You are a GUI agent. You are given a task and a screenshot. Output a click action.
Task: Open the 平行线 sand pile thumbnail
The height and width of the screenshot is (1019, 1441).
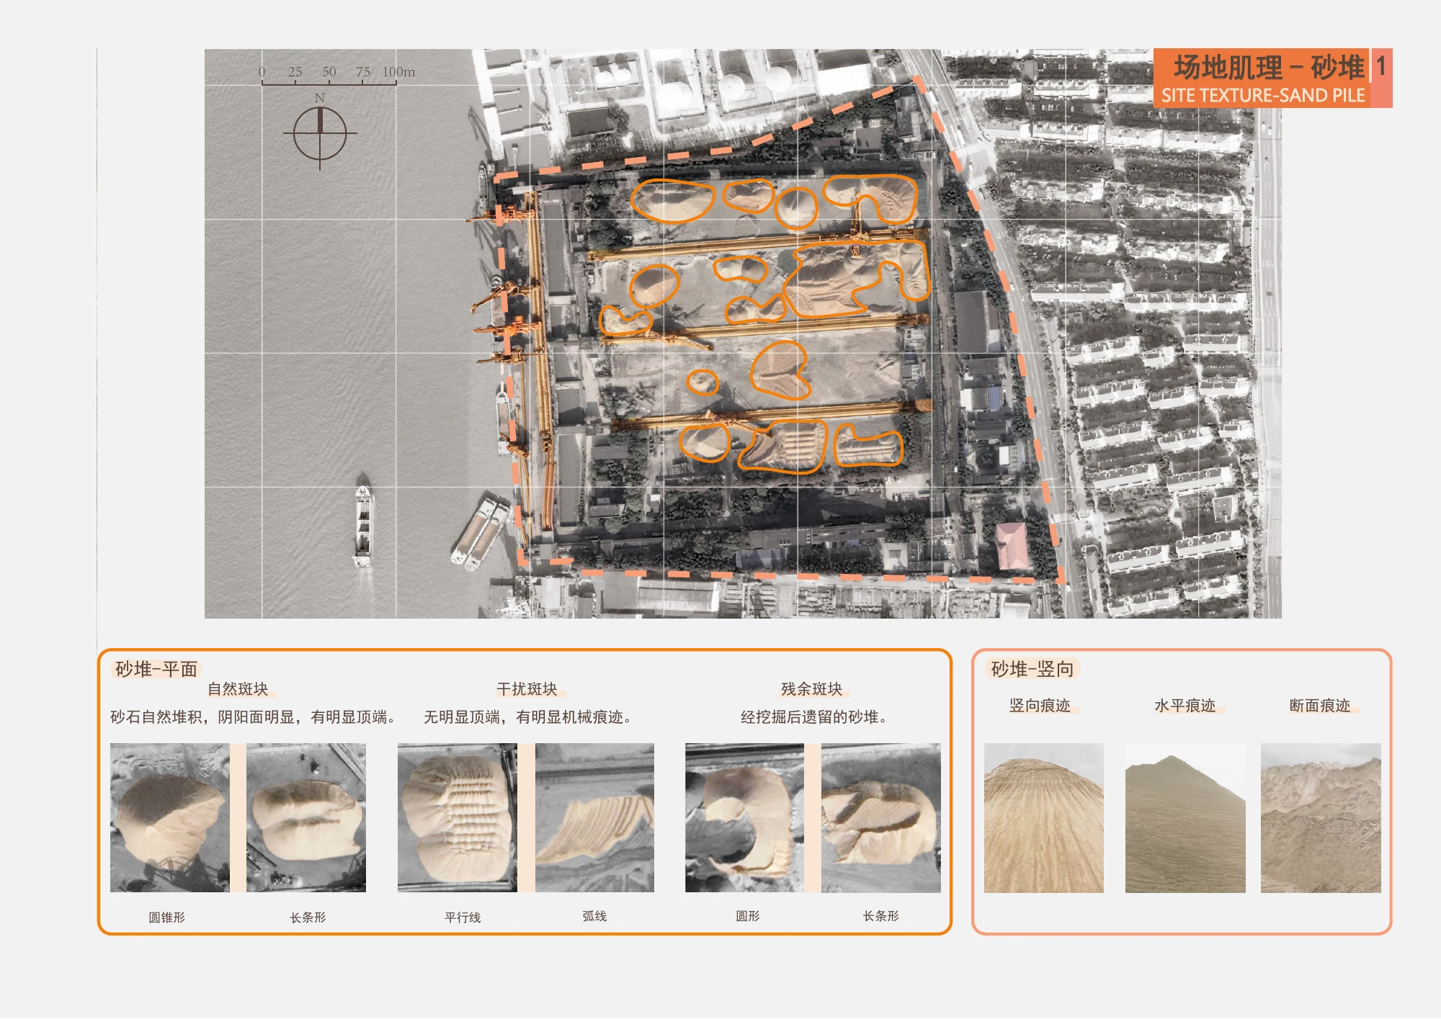(x=458, y=818)
